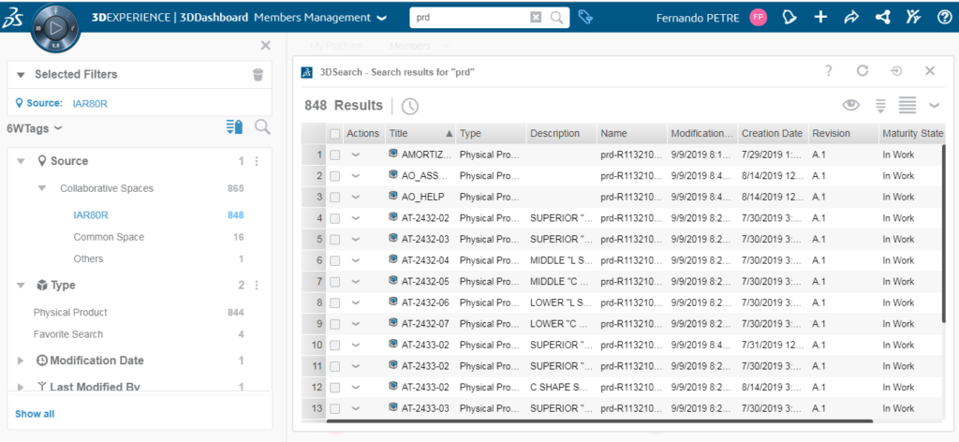Open the FP user profile avatar

(x=758, y=18)
